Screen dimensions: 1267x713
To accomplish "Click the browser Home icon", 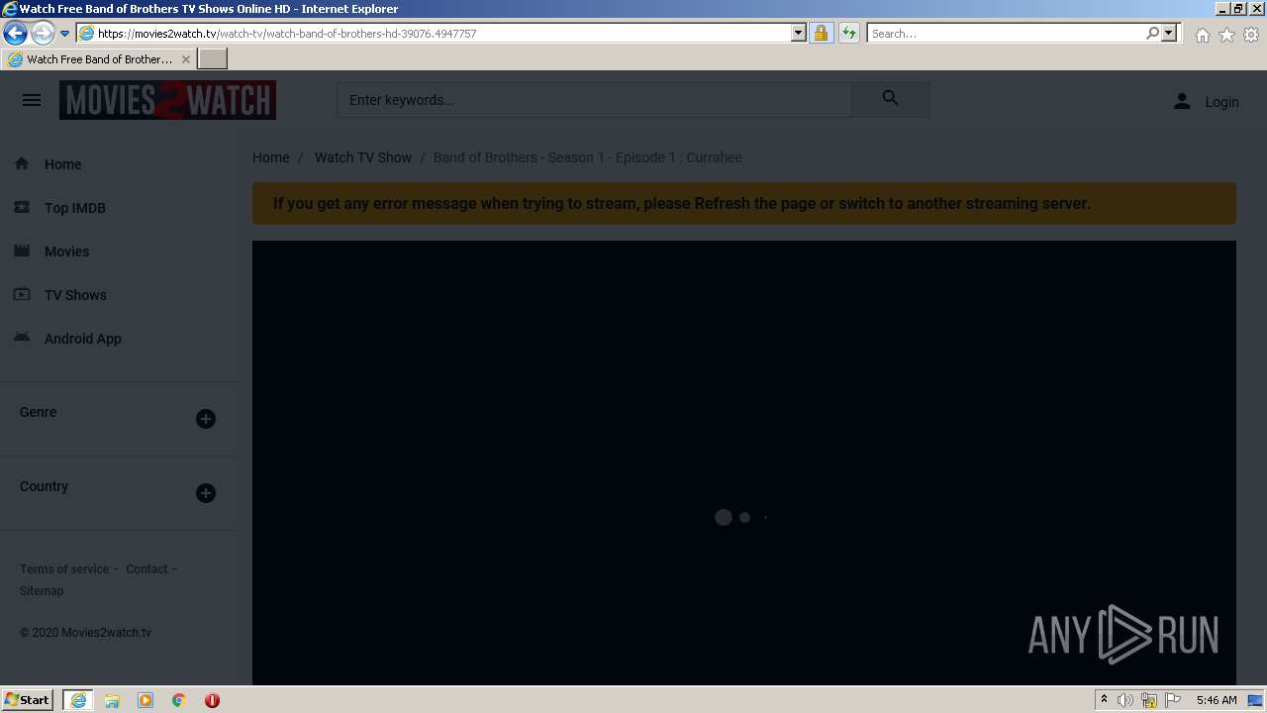I will pyautogui.click(x=1202, y=35).
